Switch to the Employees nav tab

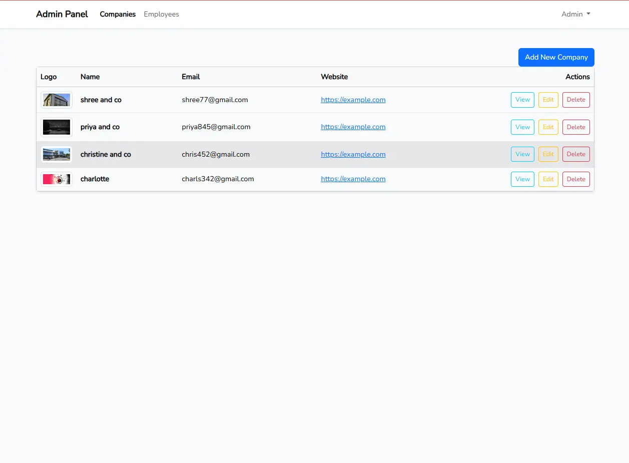[161, 14]
